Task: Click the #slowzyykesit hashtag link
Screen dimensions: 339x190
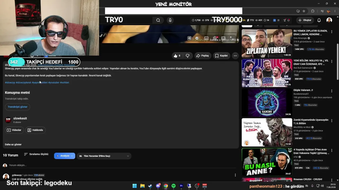Action: pos(24,83)
